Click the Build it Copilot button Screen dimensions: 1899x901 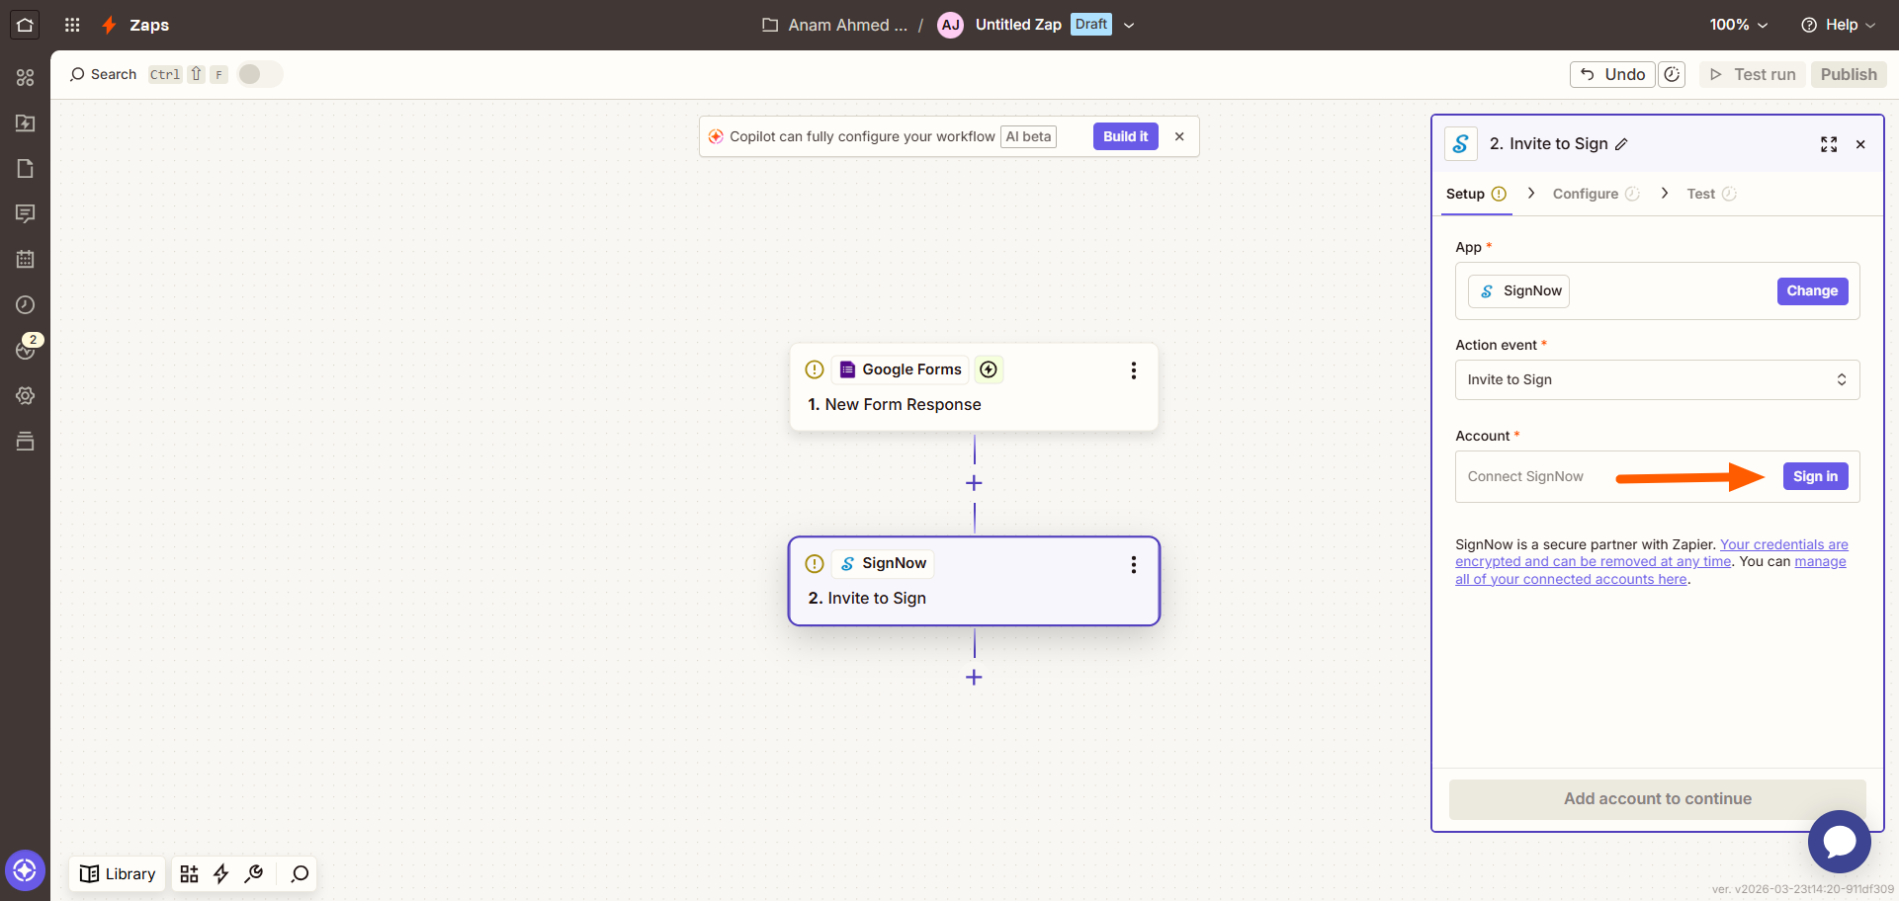click(x=1125, y=136)
